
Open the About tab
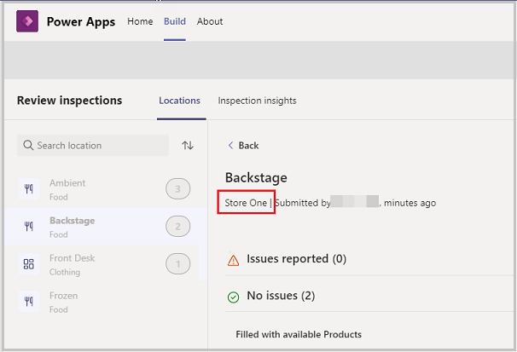210,21
